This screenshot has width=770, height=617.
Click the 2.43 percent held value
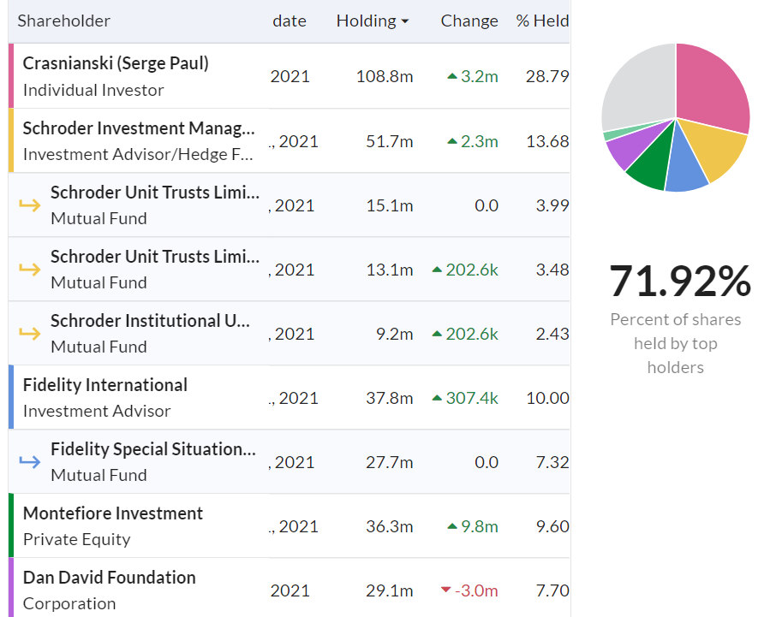pos(552,334)
